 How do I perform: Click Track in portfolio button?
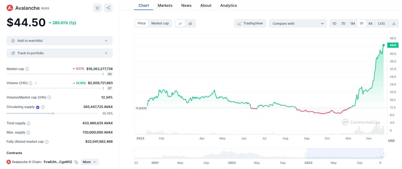[59, 53]
